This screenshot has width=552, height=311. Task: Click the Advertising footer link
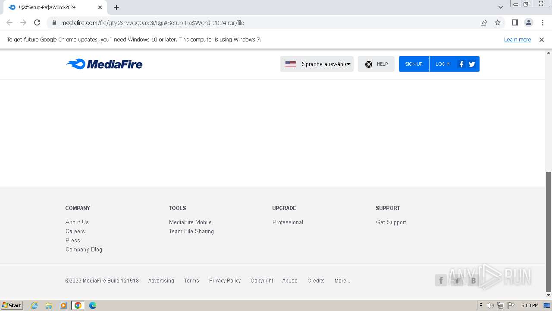161,280
